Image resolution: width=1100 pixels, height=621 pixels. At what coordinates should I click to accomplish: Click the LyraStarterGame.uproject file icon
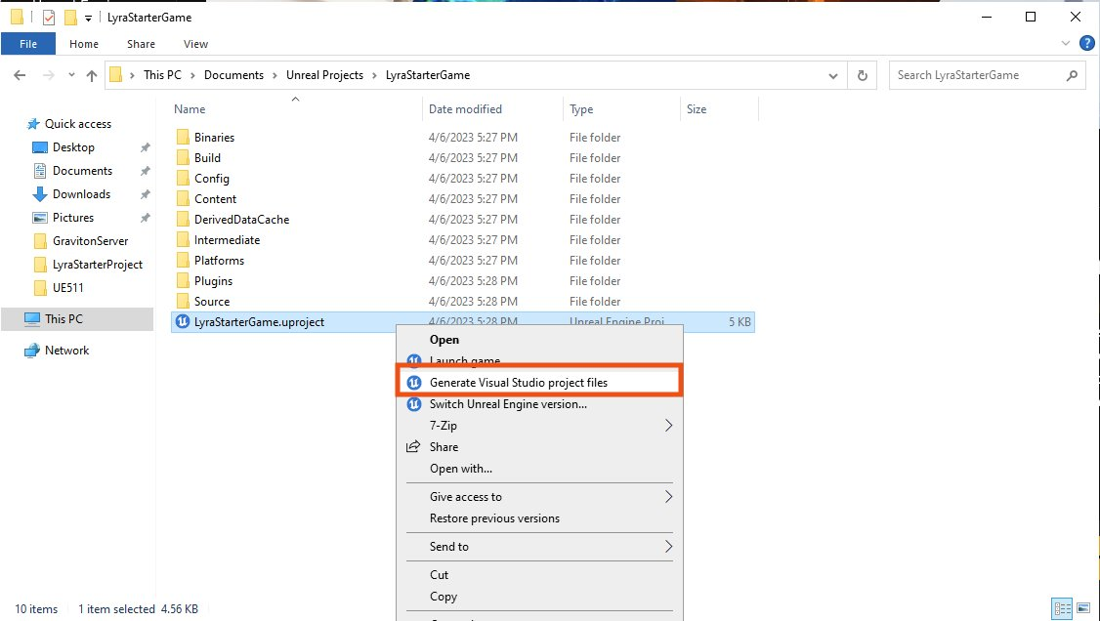click(183, 321)
